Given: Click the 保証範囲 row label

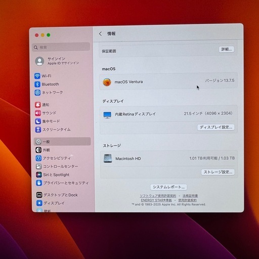Looking at the screenshot, I should click(x=109, y=51).
